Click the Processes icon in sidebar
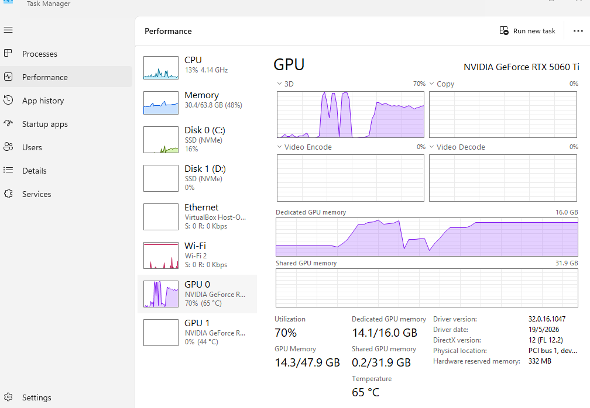Image resolution: width=590 pixels, height=408 pixels. tap(8, 53)
